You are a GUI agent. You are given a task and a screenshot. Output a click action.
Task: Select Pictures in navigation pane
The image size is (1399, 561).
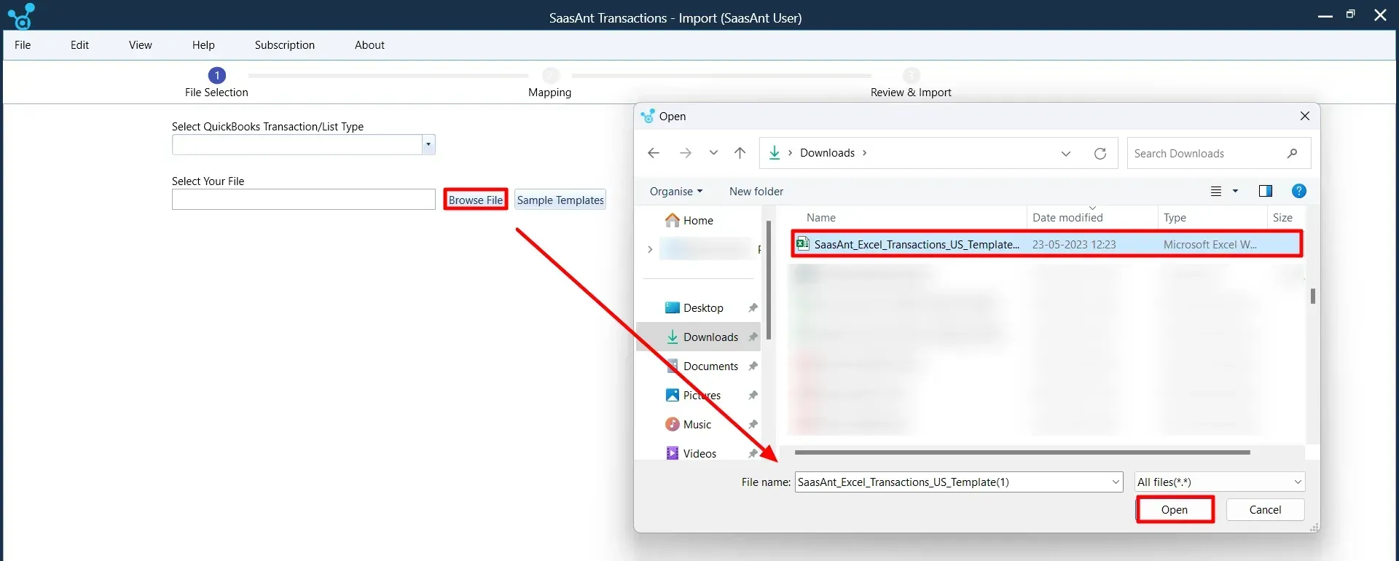point(702,396)
